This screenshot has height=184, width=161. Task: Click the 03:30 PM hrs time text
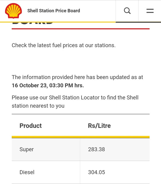[x=66, y=85]
